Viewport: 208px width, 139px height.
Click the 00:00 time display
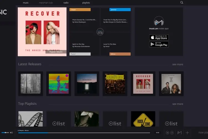158,133
